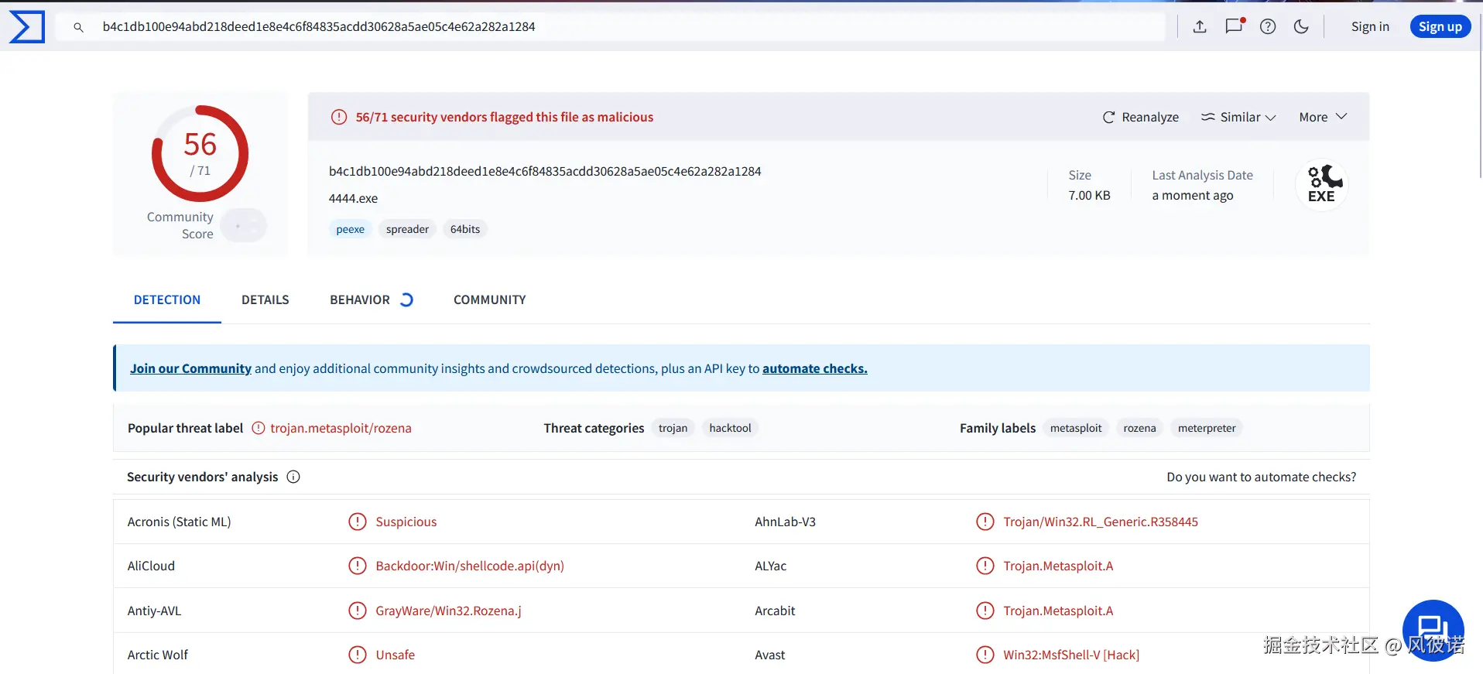Click the search magnifier icon
The height and width of the screenshot is (674, 1483).
[78, 27]
